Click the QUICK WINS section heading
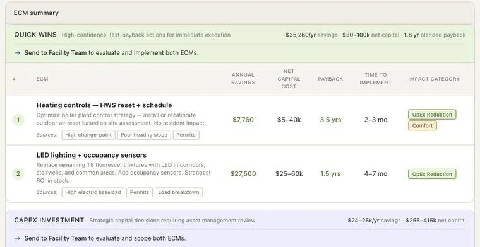 (35, 35)
